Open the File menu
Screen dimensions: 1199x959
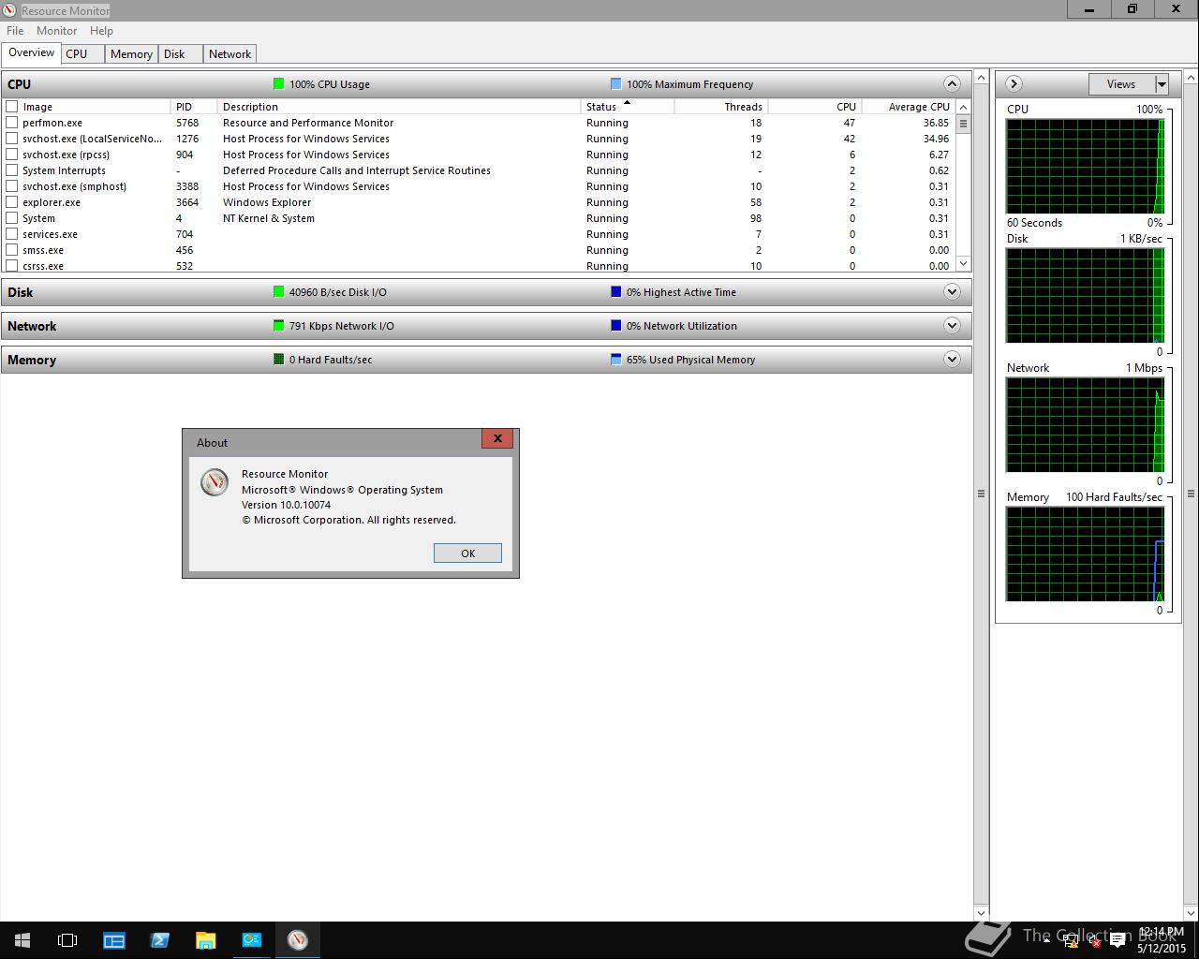click(x=15, y=31)
